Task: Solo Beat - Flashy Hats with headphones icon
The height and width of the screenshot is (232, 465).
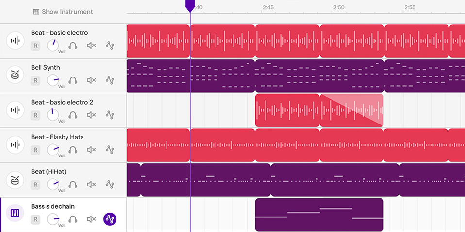Action: tap(73, 150)
